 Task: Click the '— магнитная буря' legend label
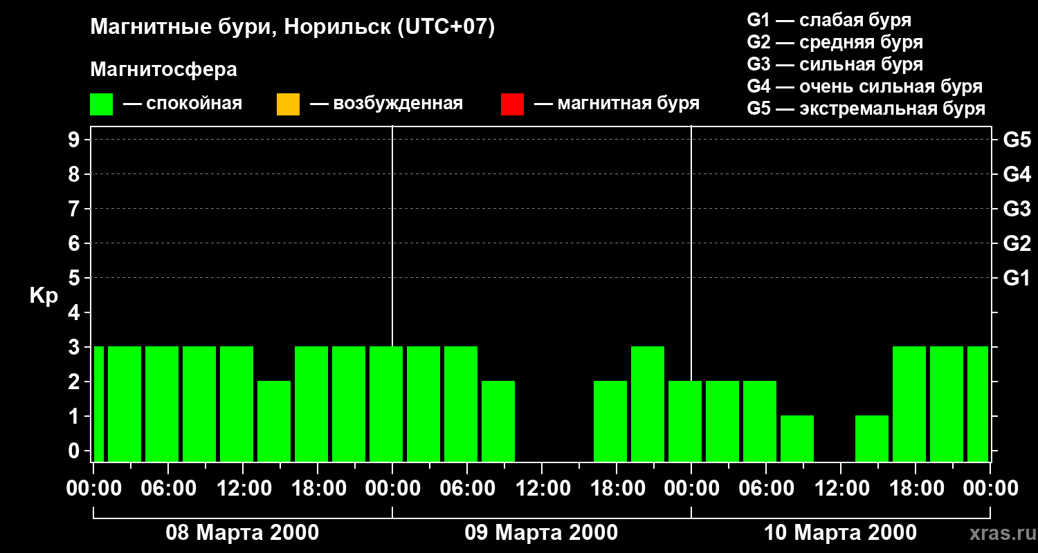tap(617, 104)
